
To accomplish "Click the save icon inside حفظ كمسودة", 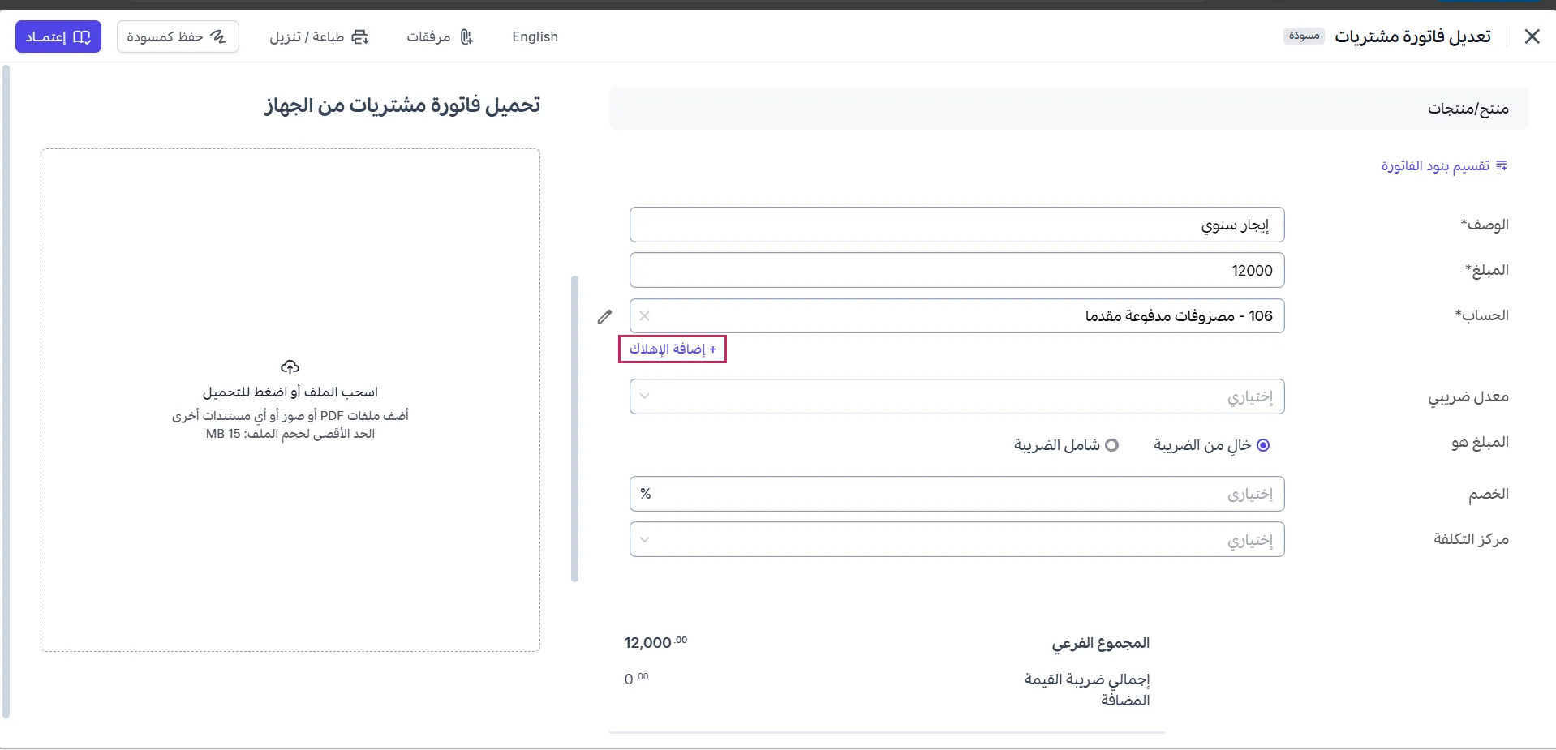I will [217, 36].
